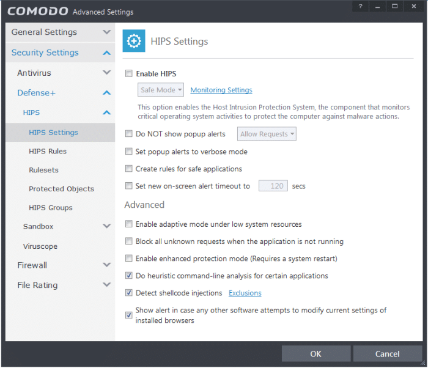Open Protected Objects page
The image size is (428, 368).
[61, 189]
